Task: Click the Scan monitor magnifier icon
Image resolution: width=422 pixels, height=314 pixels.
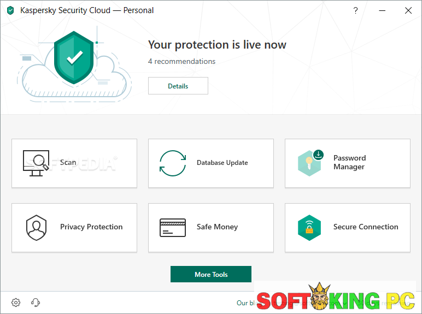Action: (x=36, y=163)
